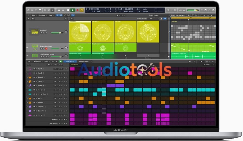Open the List Editors icon
Screen dimensions: 243x141
(202, 10)
